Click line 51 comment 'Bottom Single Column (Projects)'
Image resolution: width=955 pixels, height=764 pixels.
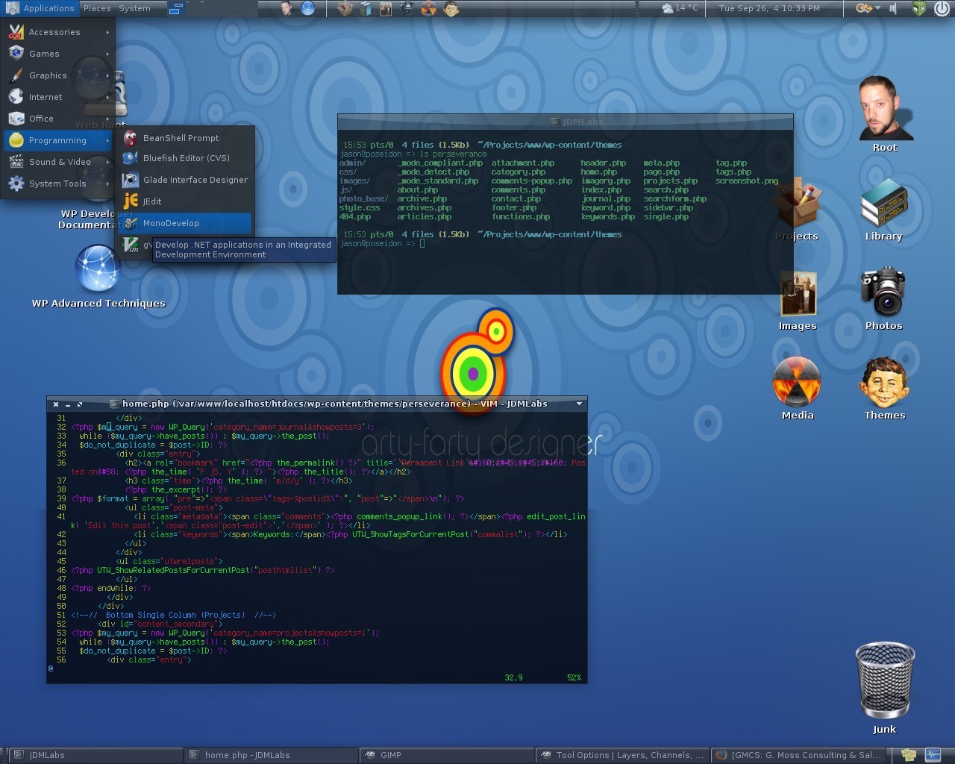pos(174,615)
